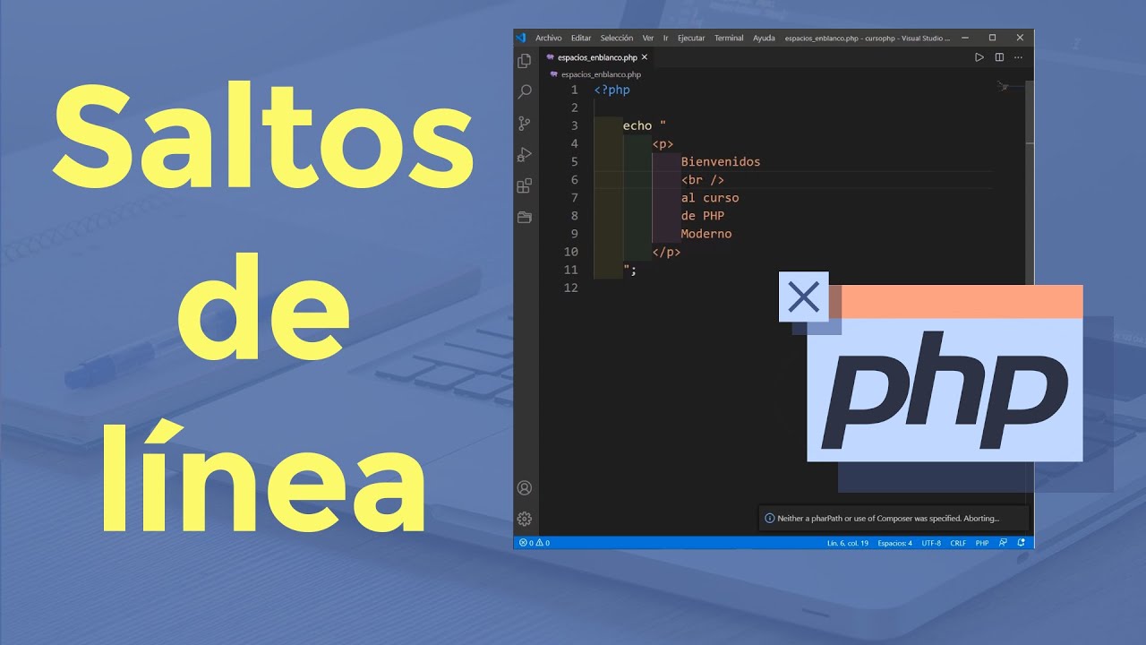Screen dimensions: 1146x645
Task: Select the PHP language mode in status bar
Action: click(x=982, y=543)
